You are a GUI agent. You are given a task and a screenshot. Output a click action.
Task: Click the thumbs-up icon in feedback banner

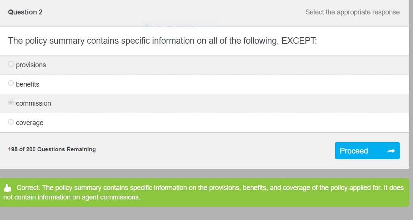(8, 188)
